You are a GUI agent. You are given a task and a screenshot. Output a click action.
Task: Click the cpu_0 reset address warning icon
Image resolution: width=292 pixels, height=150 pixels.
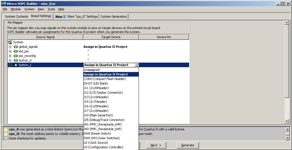tap(6, 134)
